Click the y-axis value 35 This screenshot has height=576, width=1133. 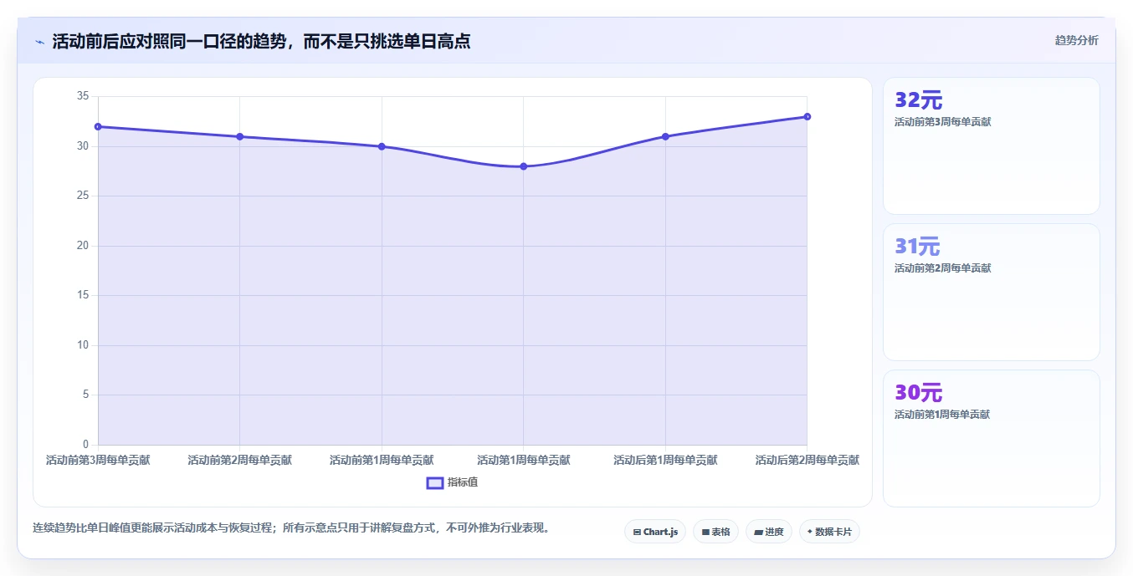pos(83,96)
